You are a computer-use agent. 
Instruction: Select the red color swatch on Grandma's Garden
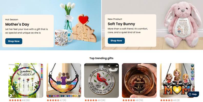(42, 65)
